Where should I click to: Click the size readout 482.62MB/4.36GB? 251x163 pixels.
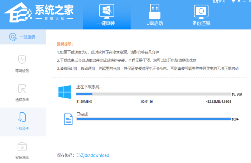pyautogui.click(x=219, y=102)
